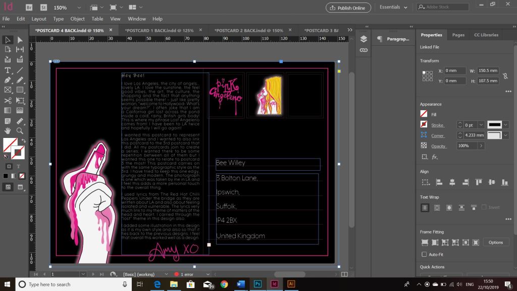Switch to the Pages panel tab
This screenshot has width=517, height=291.
click(x=458, y=35)
